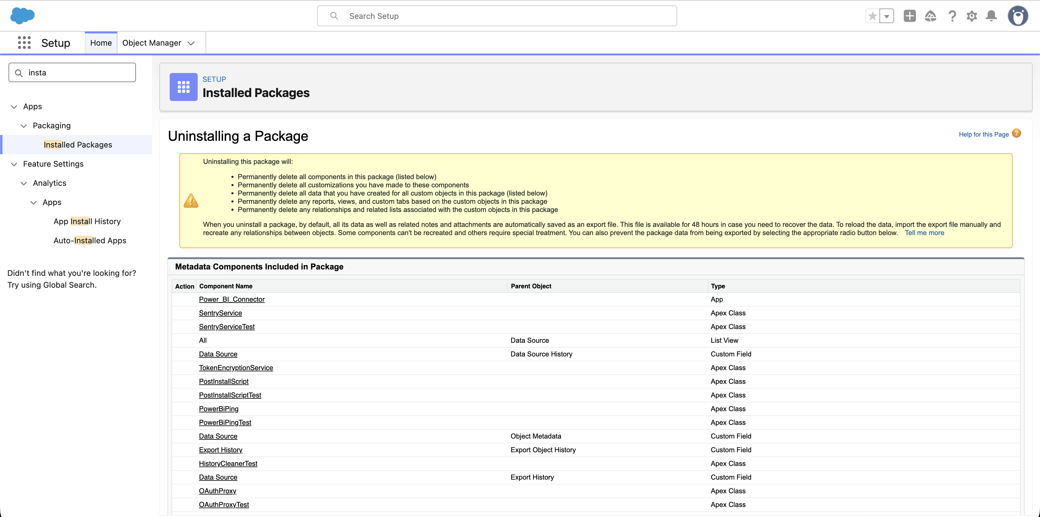Collapse the Feature Settings section
This screenshot has height=517, width=1040.
14,165
